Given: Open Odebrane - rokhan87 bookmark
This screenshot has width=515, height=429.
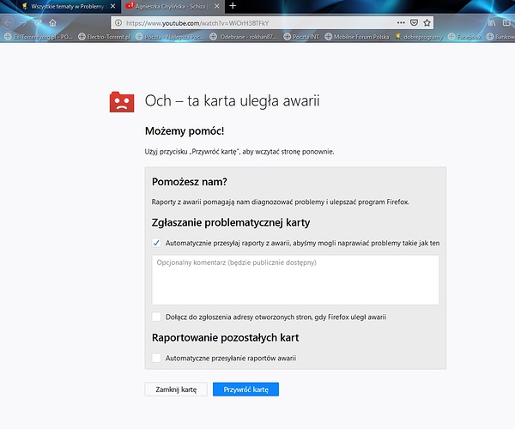Looking at the screenshot, I should 244,37.
